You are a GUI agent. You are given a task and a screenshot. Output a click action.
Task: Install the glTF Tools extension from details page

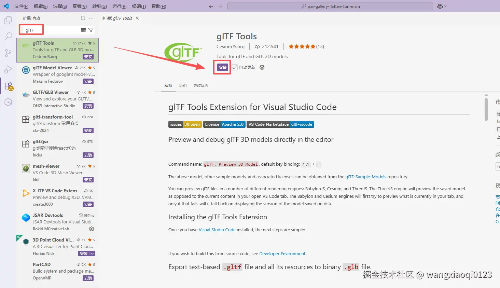pos(223,67)
